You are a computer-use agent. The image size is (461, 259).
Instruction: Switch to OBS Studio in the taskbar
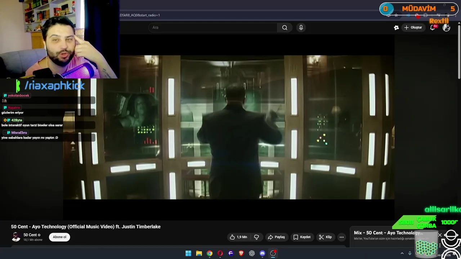273,253
